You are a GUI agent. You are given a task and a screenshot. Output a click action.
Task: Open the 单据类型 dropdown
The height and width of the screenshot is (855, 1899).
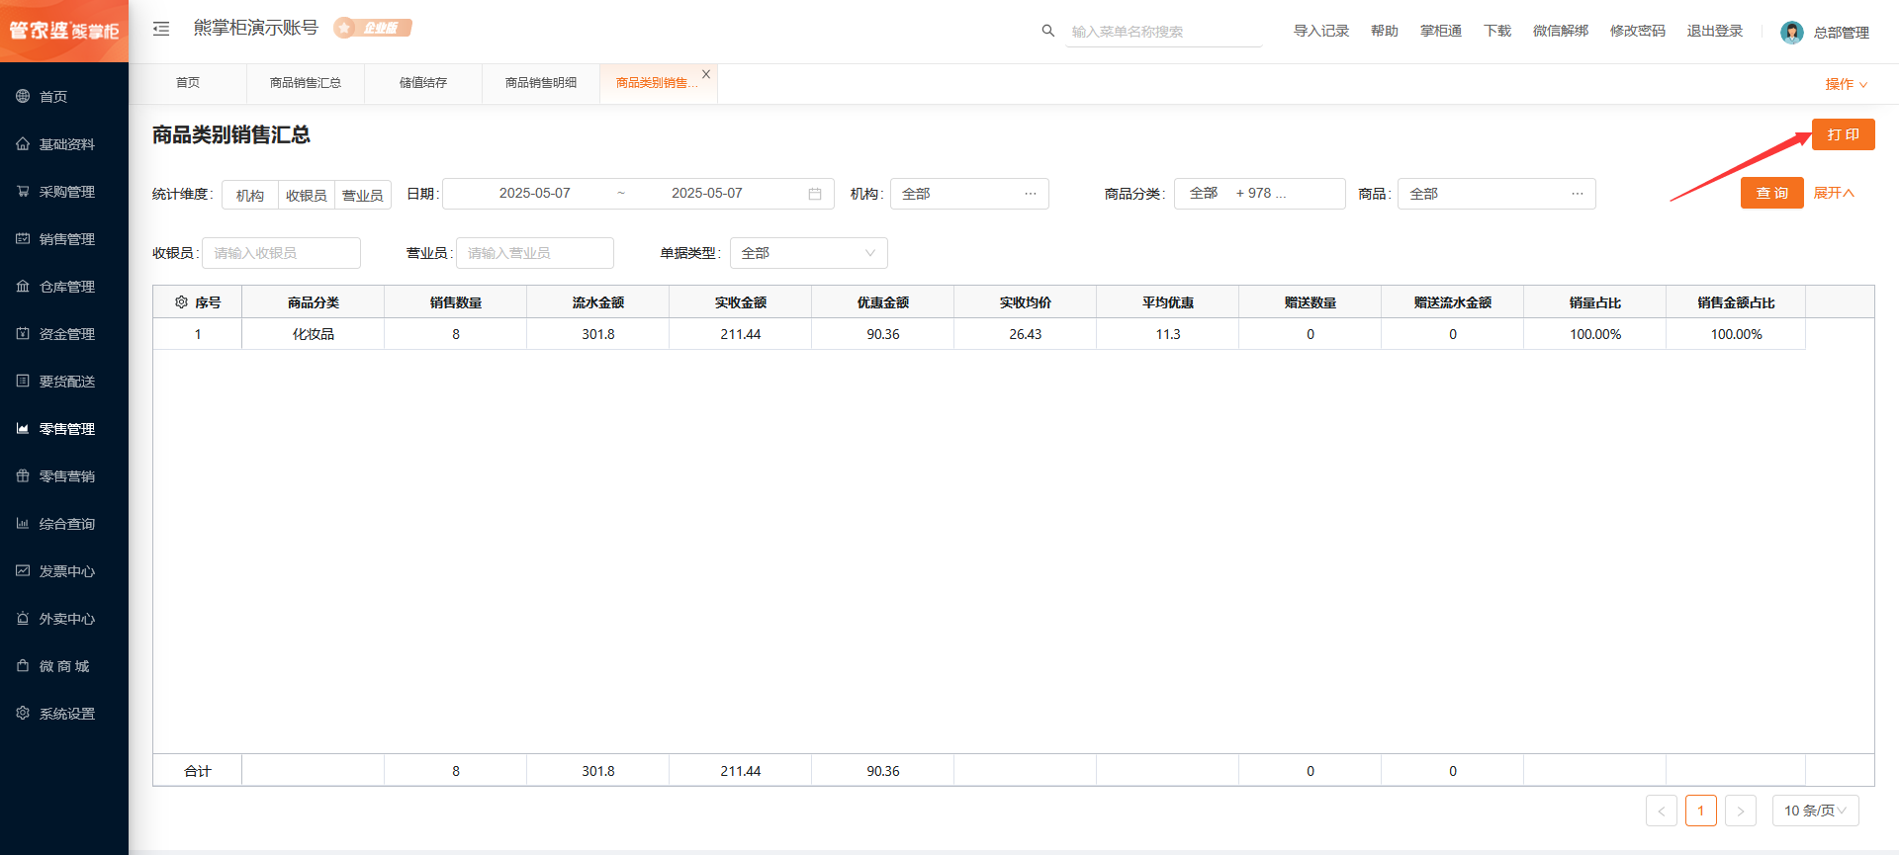click(x=808, y=253)
